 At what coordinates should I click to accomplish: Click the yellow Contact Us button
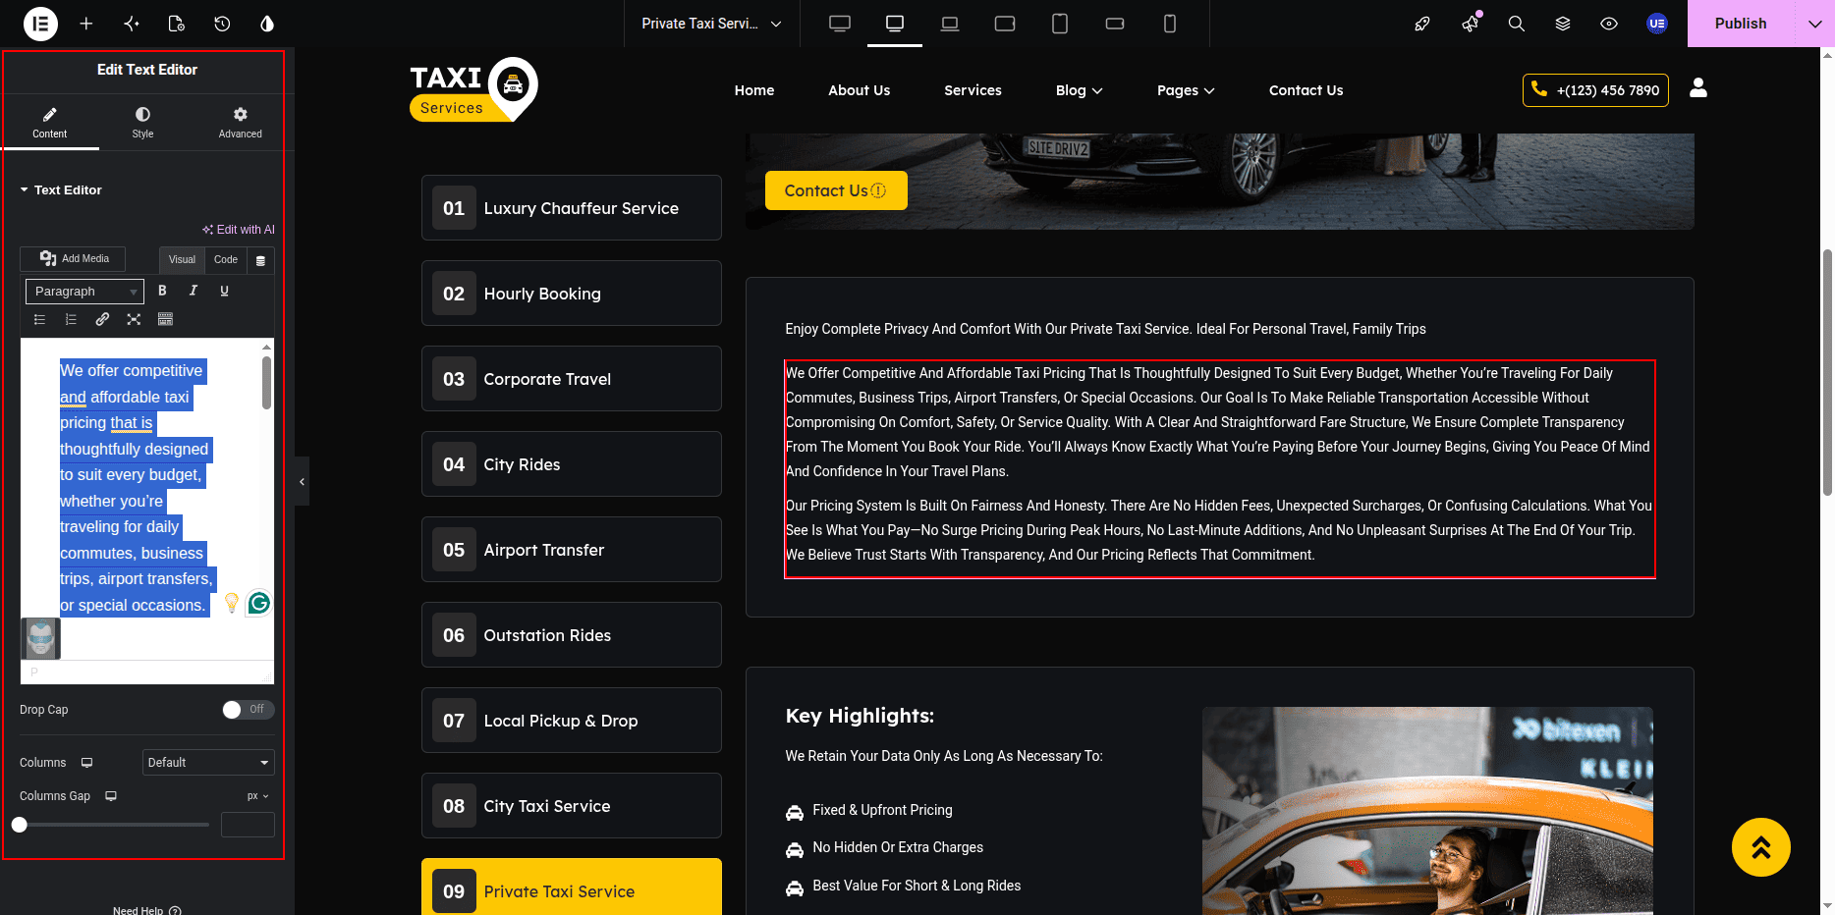pyautogui.click(x=836, y=190)
